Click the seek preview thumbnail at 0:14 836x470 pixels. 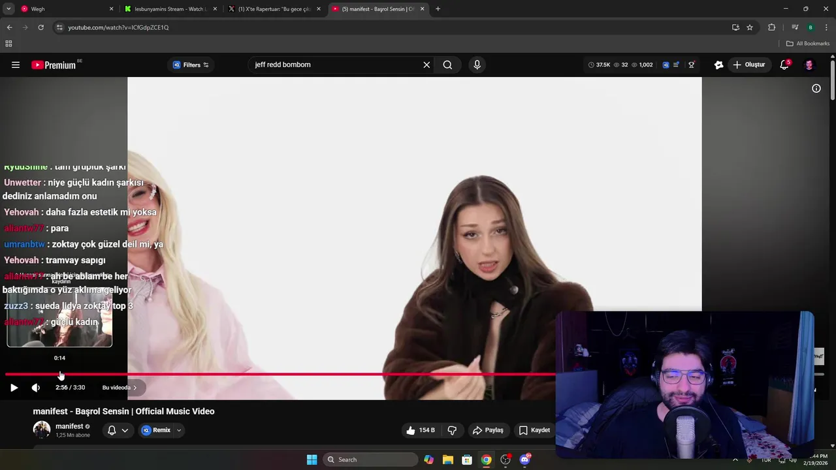[x=59, y=319]
